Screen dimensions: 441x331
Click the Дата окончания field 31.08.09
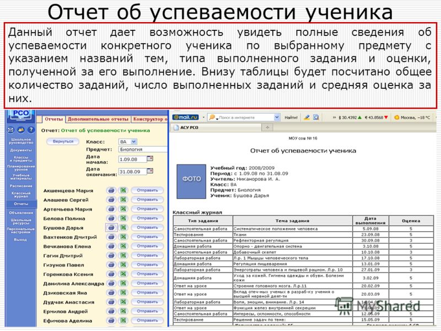point(132,172)
